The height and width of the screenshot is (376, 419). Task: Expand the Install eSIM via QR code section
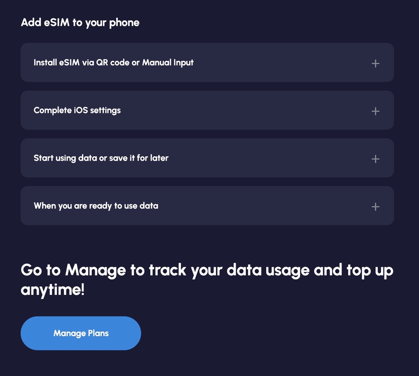(207, 63)
